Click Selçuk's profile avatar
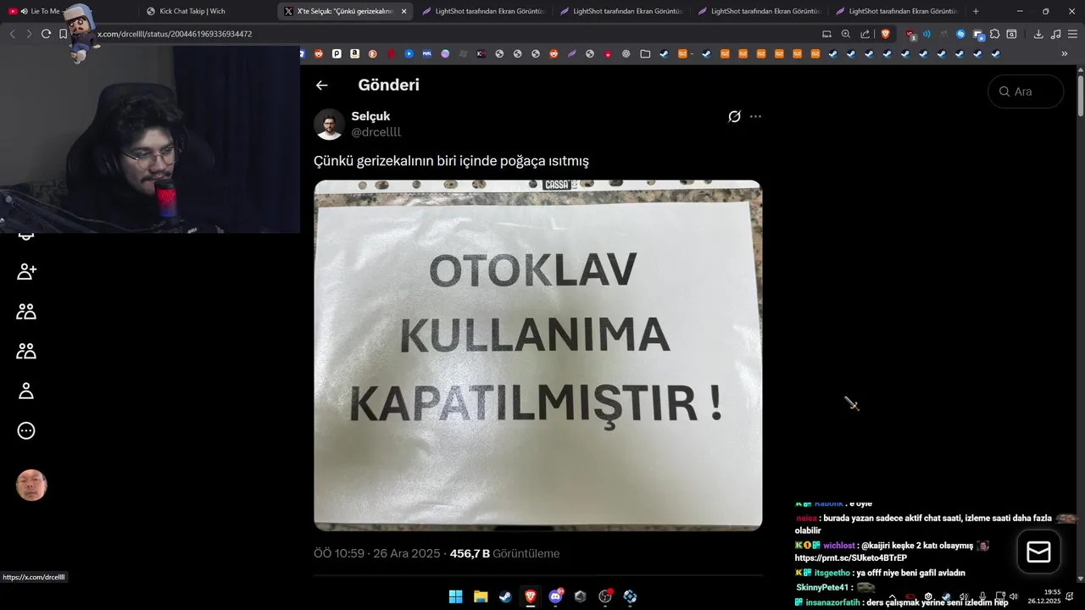Image resolution: width=1085 pixels, height=610 pixels. pos(329,125)
